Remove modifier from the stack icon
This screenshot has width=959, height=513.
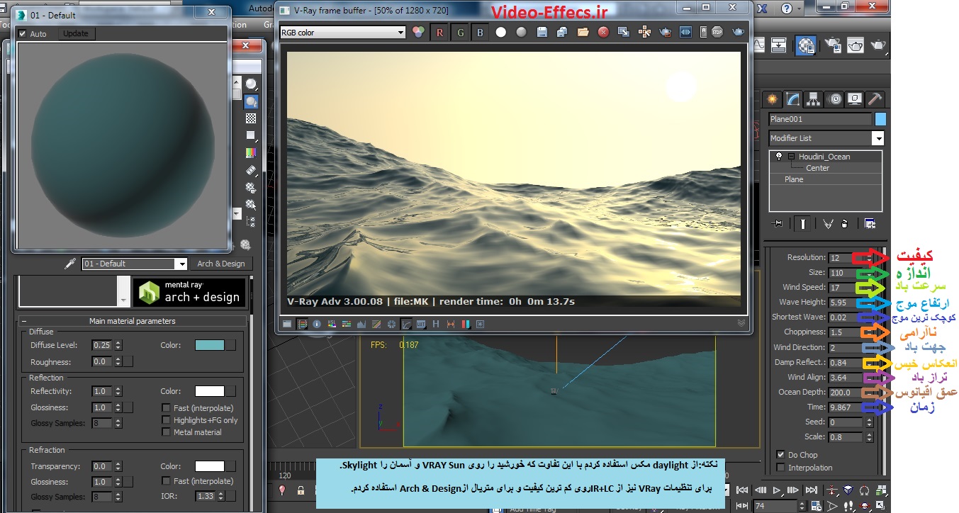[x=844, y=223]
